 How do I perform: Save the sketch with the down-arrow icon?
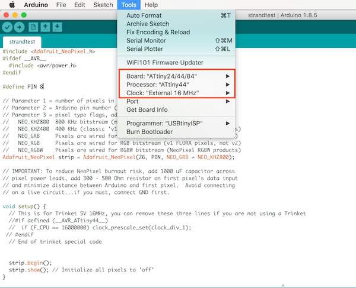pyautogui.click(x=57, y=27)
